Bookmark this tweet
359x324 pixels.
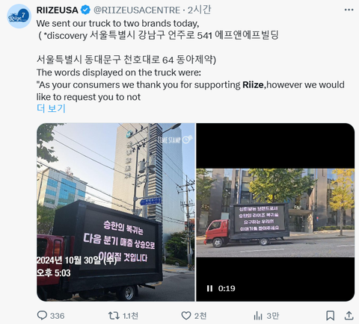point(331,316)
